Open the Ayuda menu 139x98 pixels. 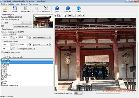point(36,4)
